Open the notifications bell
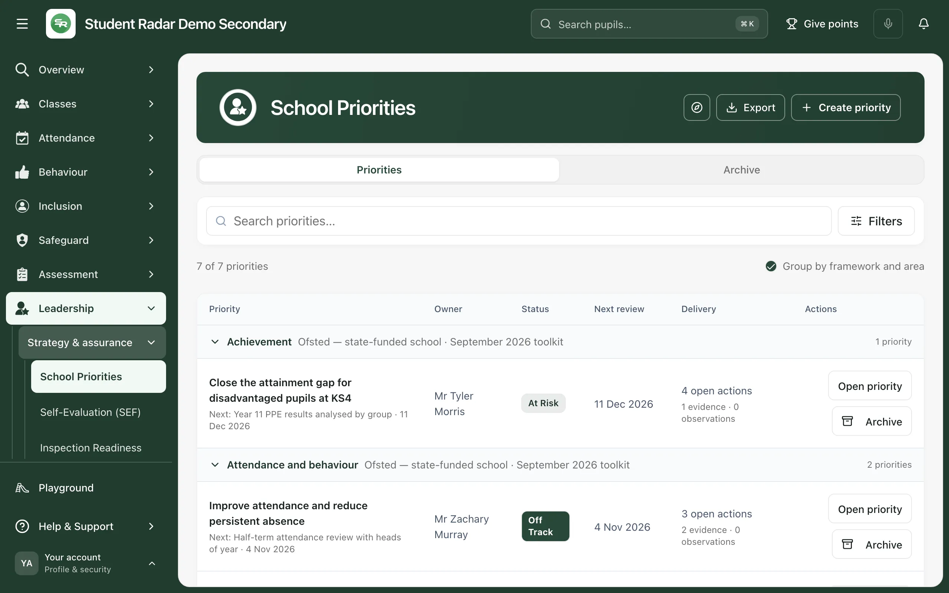This screenshot has height=593, width=949. tap(923, 24)
